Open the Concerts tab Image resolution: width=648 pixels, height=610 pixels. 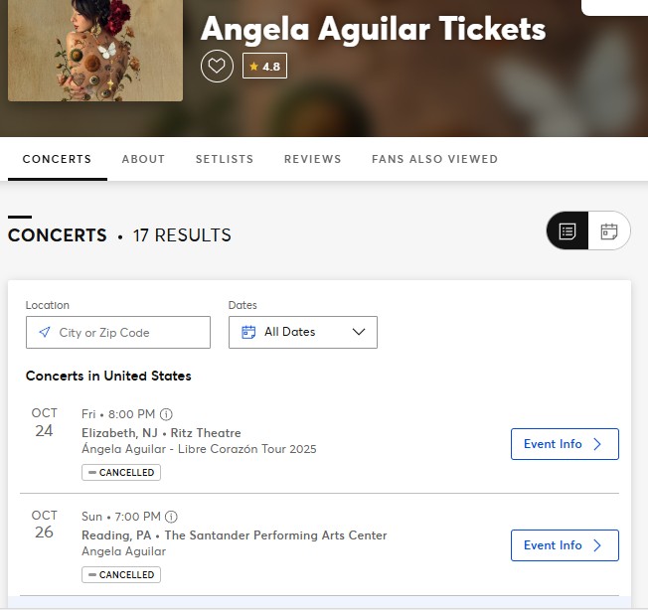[x=57, y=159]
